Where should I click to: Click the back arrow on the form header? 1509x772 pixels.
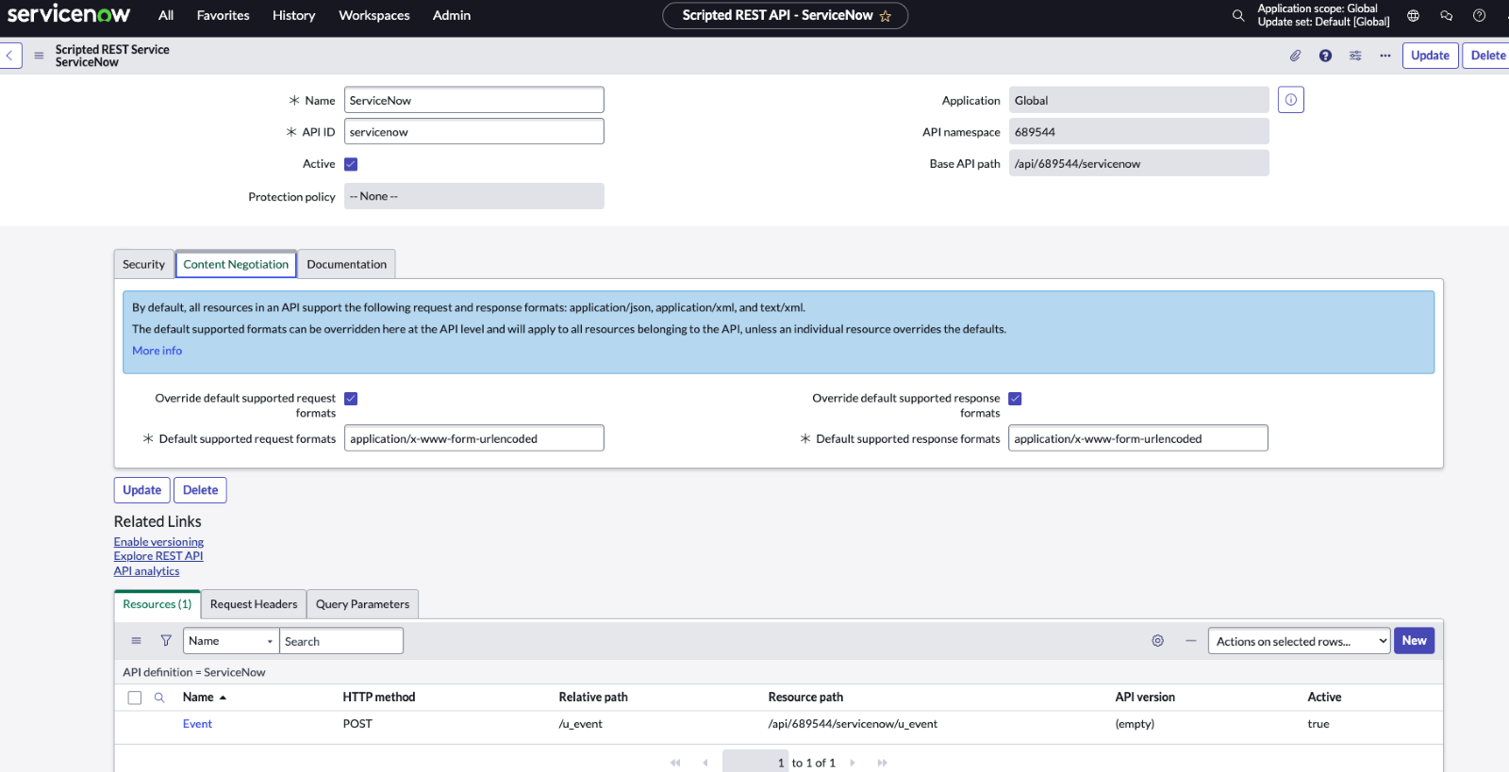(x=9, y=56)
